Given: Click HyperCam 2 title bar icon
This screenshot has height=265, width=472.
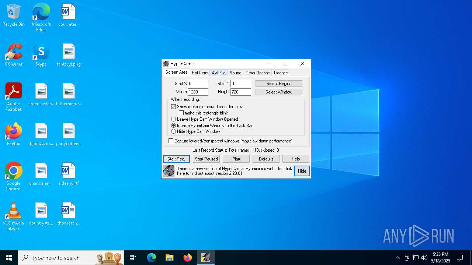Looking at the screenshot, I should click(166, 64).
